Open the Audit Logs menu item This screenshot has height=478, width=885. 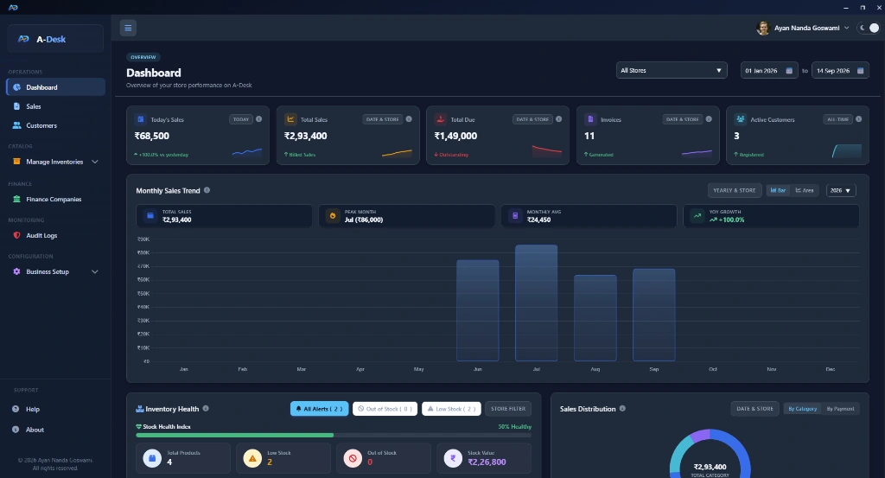56,235
